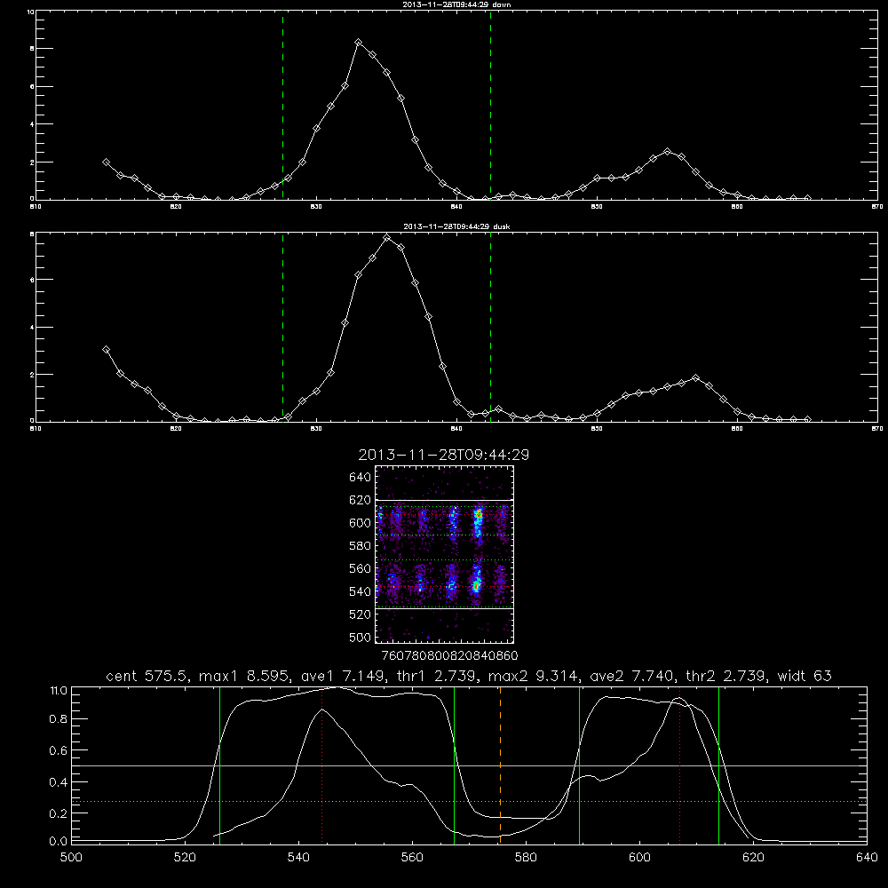Click spectral image y-axis label 520
Image resolution: width=888 pixels, height=888 pixels.
click(x=361, y=614)
